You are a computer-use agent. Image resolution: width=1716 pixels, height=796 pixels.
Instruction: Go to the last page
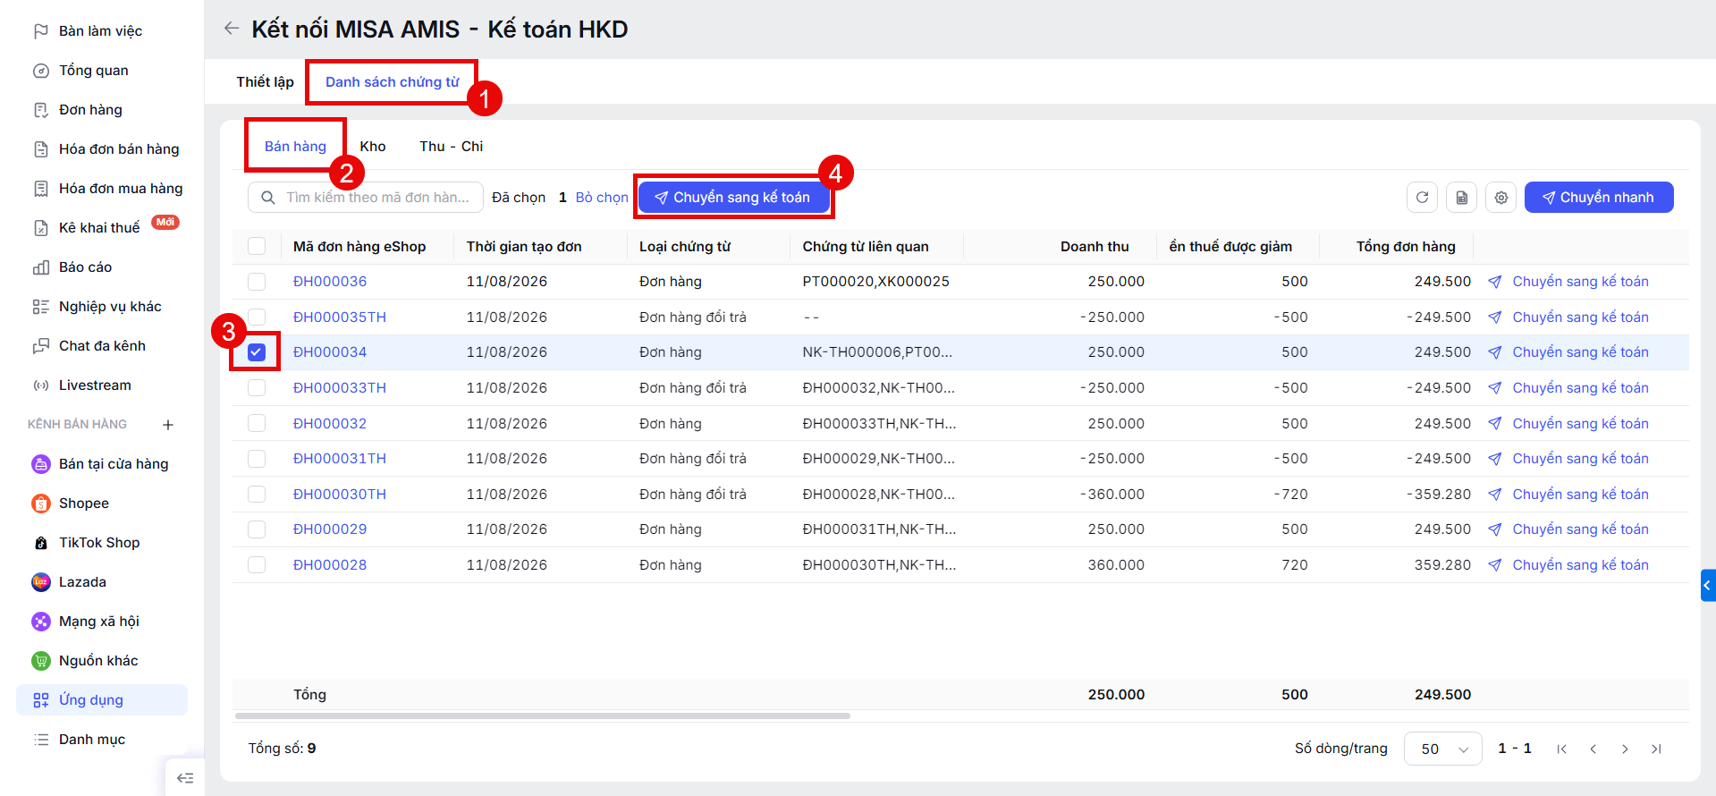[1656, 749]
